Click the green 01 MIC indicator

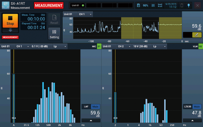pyautogui.click(x=99, y=46)
